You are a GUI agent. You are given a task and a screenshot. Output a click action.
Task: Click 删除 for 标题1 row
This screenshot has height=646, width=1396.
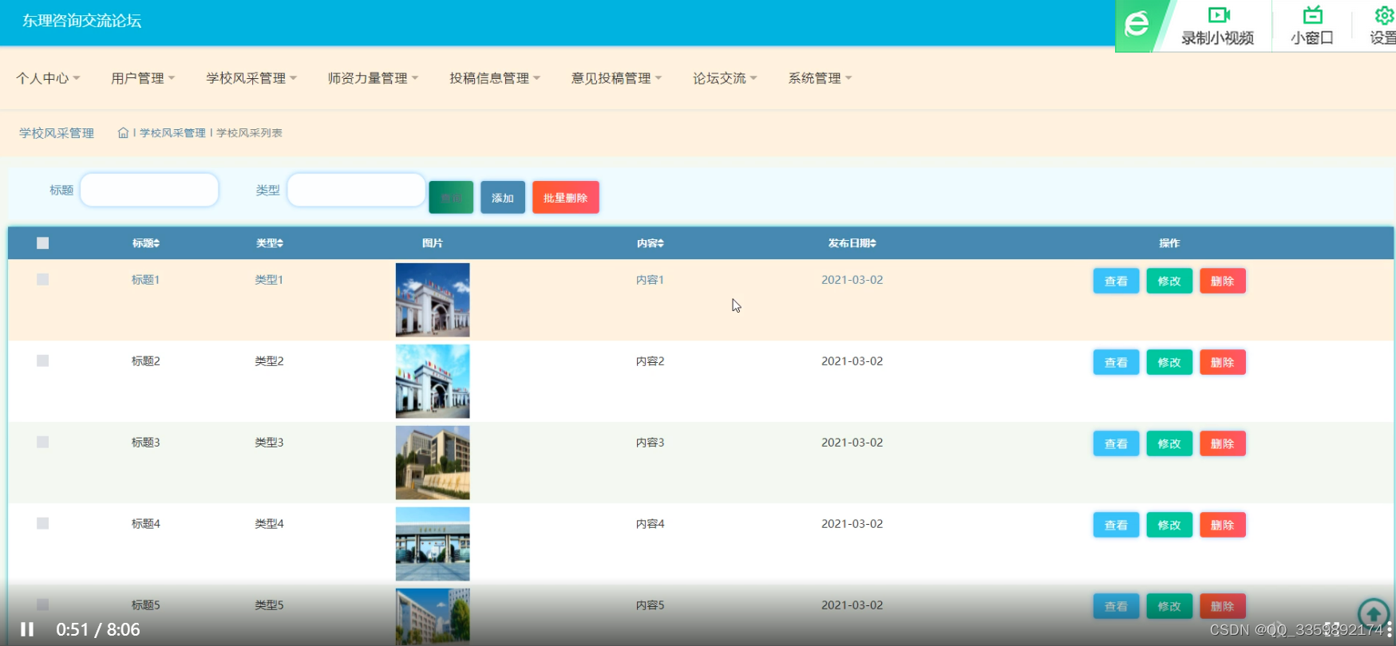1223,281
